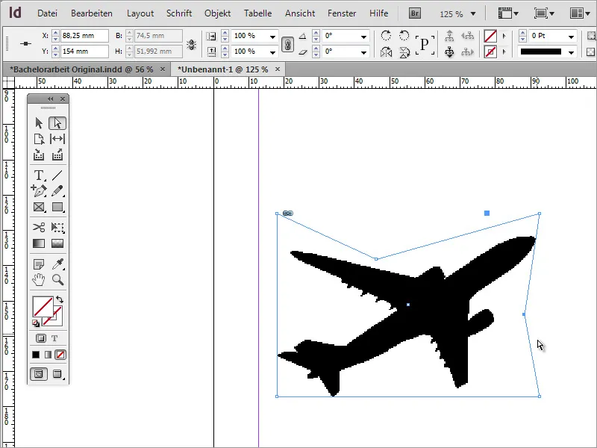The image size is (597, 448).
Task: Open the Bearbeiten menu
Action: [91, 13]
